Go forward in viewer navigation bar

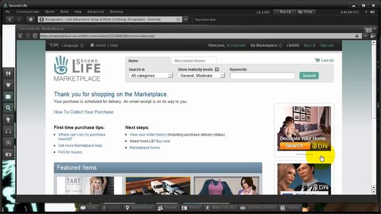click(19, 20)
